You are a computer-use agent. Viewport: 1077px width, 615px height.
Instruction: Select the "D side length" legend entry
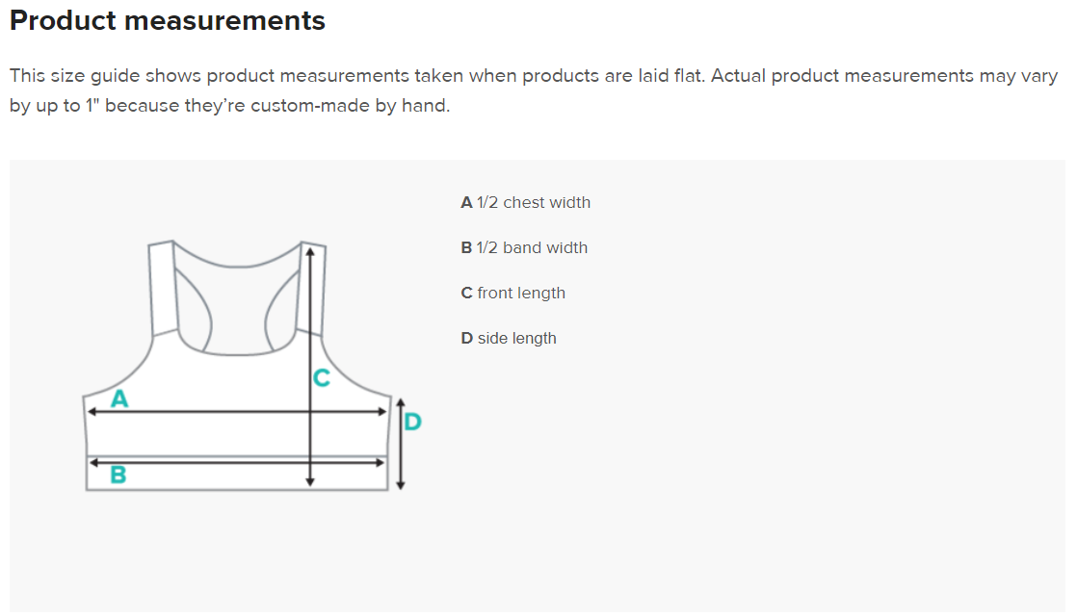[509, 338]
